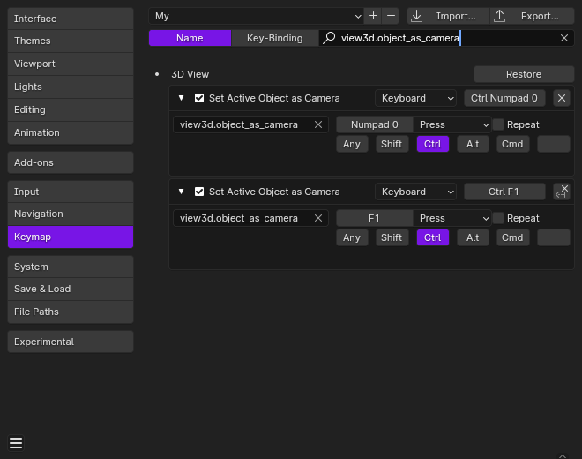
Task: Switch search mode to Key-Binding
Action: [x=274, y=38]
